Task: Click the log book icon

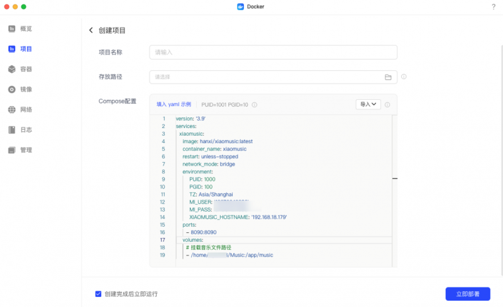Action: click(x=12, y=130)
